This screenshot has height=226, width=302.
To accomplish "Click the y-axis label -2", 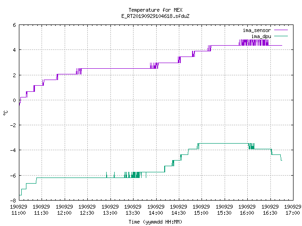I will (x=13, y=125).
